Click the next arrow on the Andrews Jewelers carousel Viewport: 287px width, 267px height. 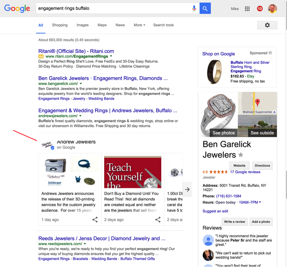click(x=188, y=190)
